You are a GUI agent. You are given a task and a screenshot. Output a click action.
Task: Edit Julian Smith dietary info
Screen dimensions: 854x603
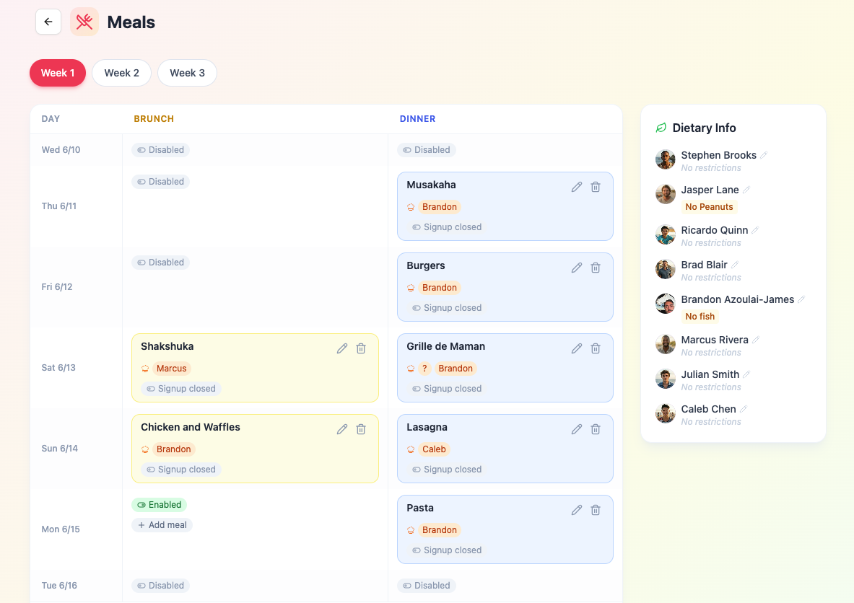coord(746,374)
